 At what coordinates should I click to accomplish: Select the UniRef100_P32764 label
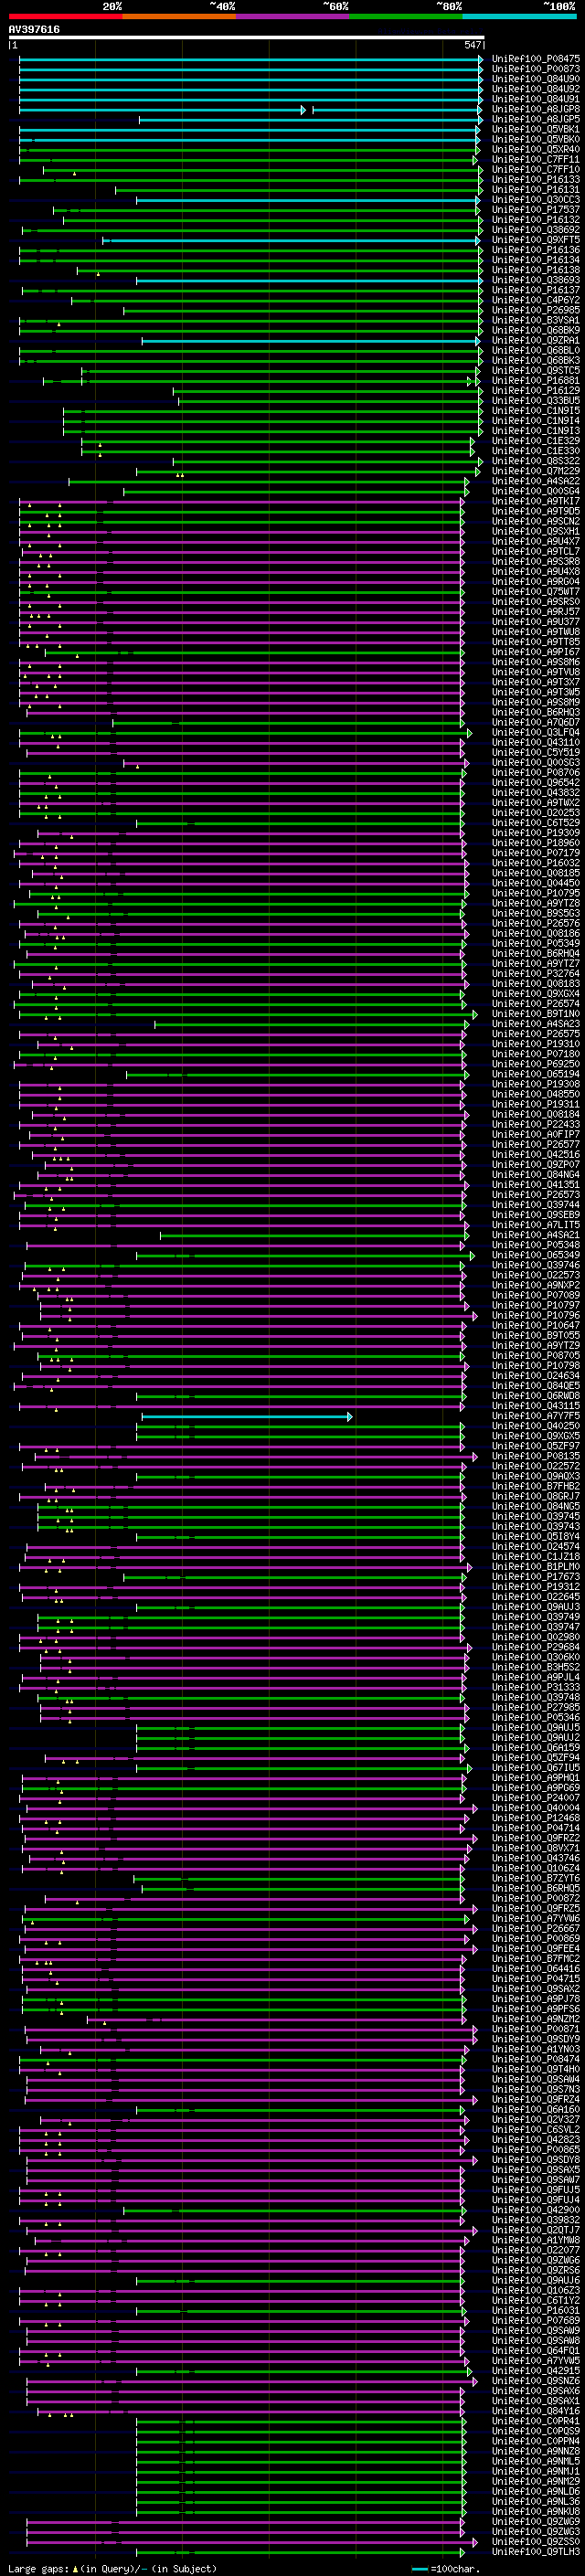pos(535,973)
